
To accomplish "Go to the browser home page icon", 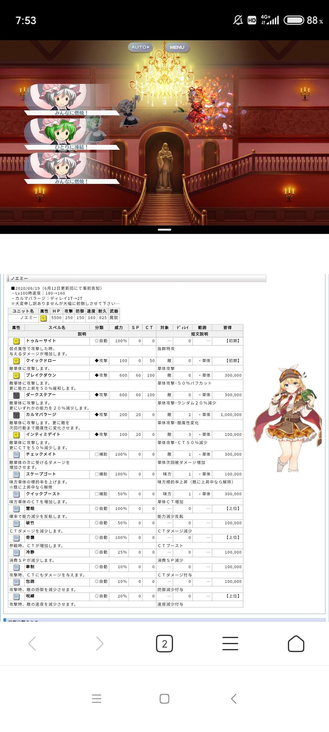I will click(x=296, y=644).
